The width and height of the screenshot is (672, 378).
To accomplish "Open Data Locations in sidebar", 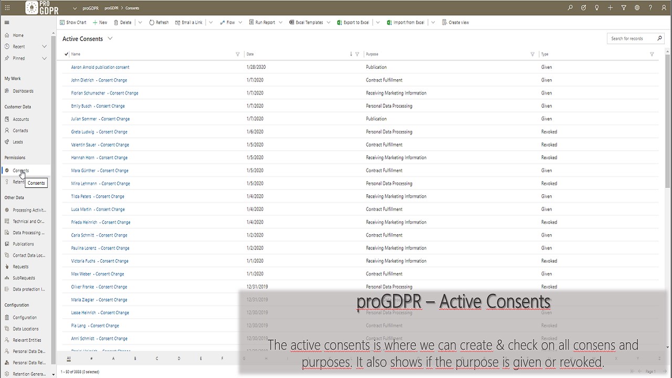I will [x=26, y=329].
